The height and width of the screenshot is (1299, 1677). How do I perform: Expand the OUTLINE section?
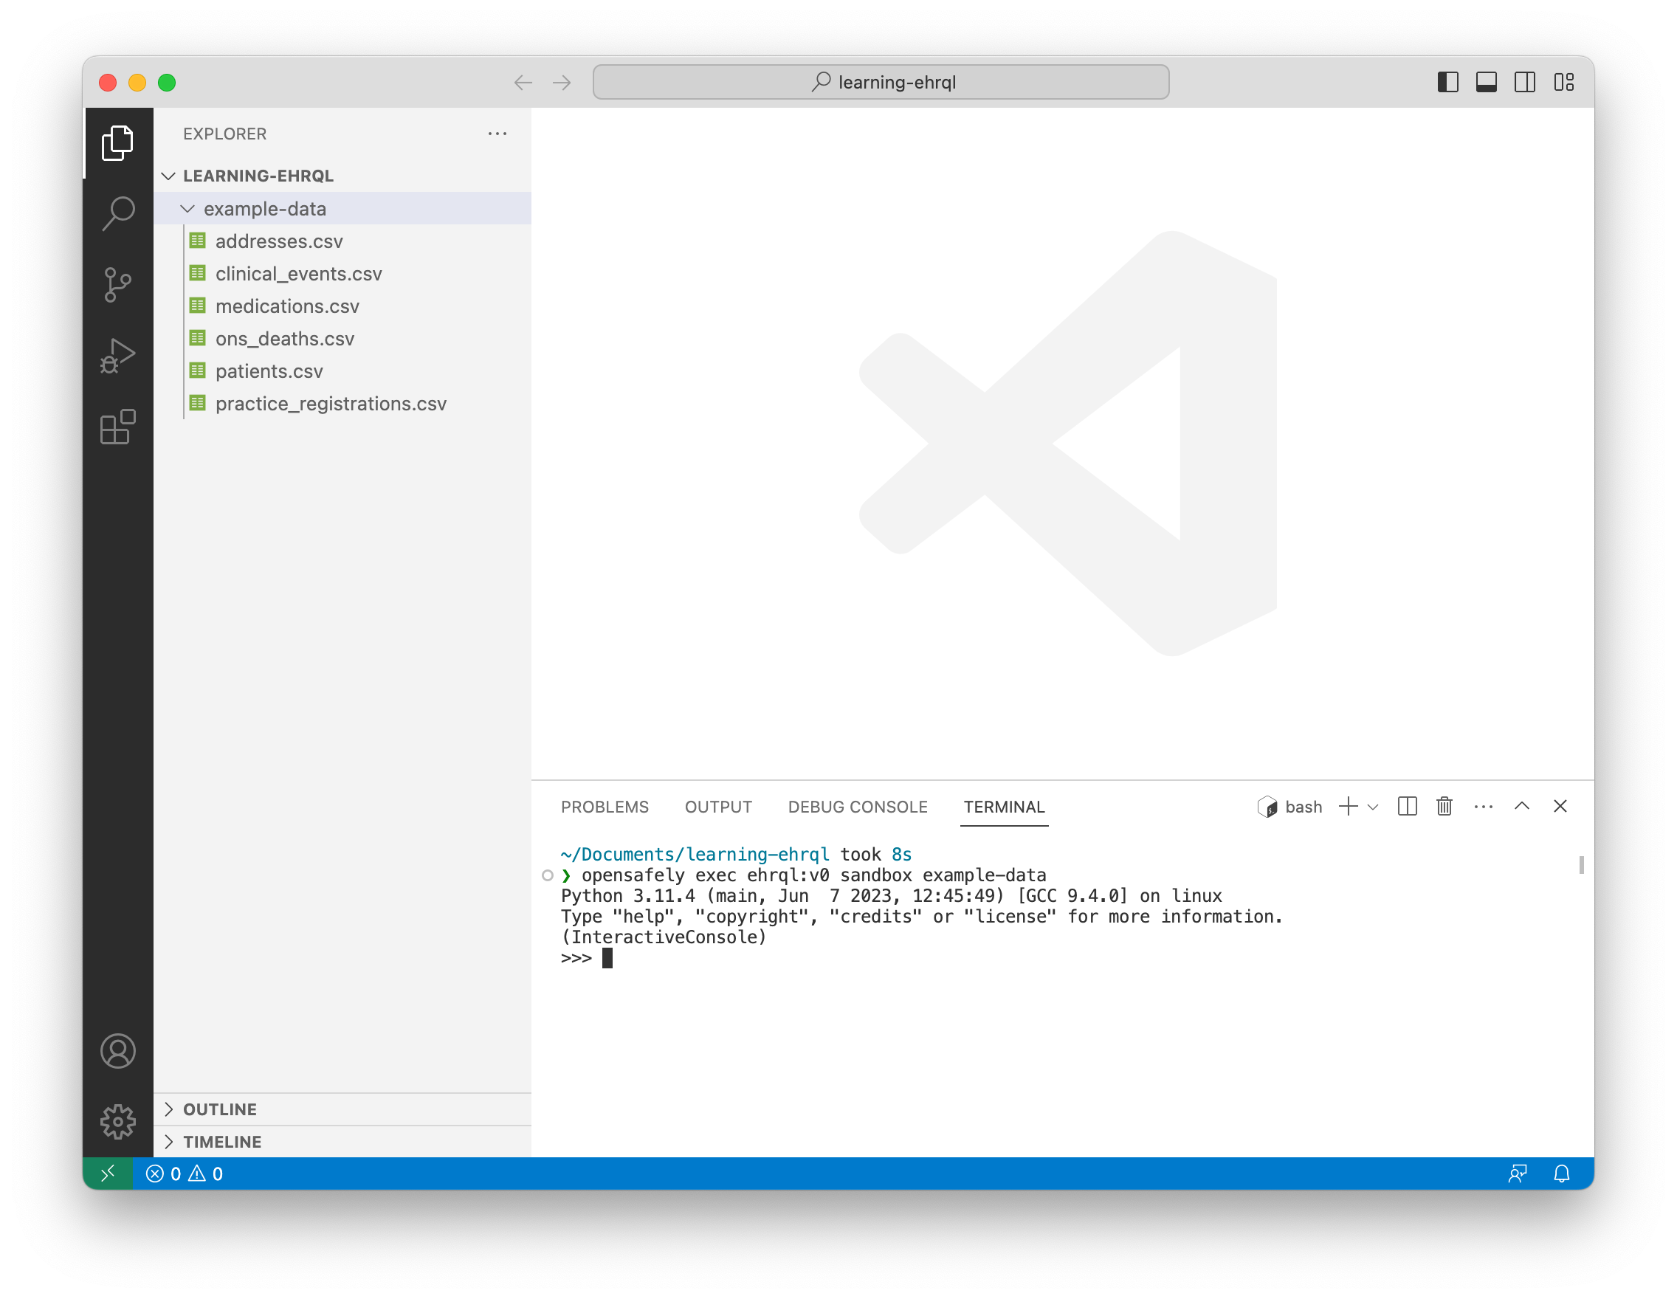220,1109
